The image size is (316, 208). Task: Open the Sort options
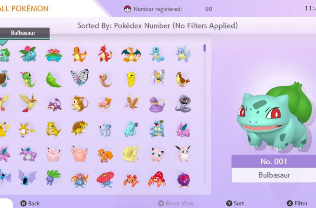[235, 204]
